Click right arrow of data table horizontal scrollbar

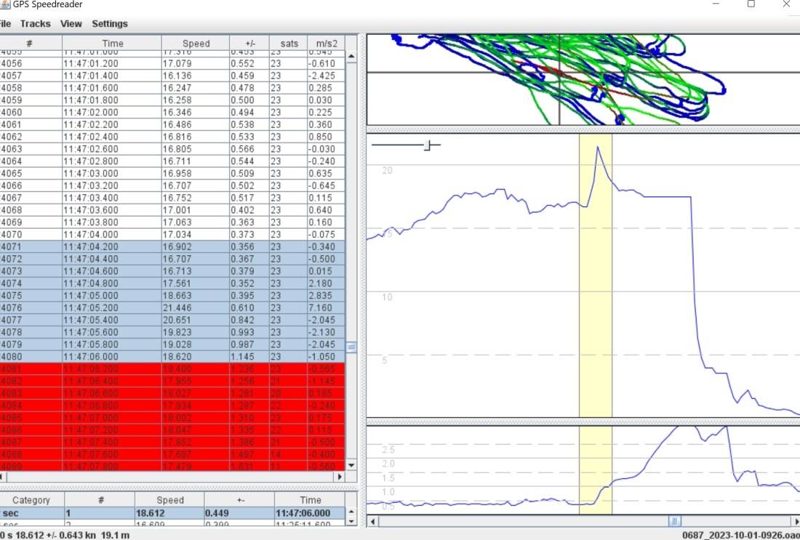pos(340,477)
